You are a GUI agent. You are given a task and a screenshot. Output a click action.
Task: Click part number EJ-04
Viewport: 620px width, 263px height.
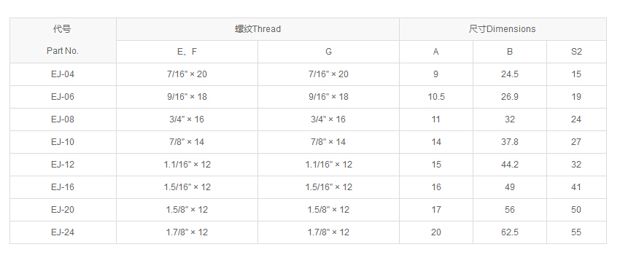63,74
